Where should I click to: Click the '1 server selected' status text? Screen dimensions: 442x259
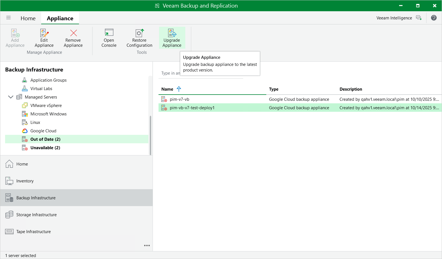coord(21,255)
